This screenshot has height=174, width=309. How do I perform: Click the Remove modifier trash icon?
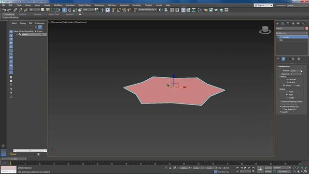[293, 59]
